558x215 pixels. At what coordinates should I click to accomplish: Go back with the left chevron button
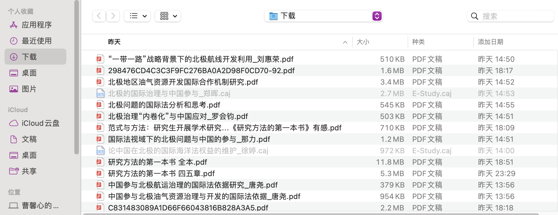(99, 16)
